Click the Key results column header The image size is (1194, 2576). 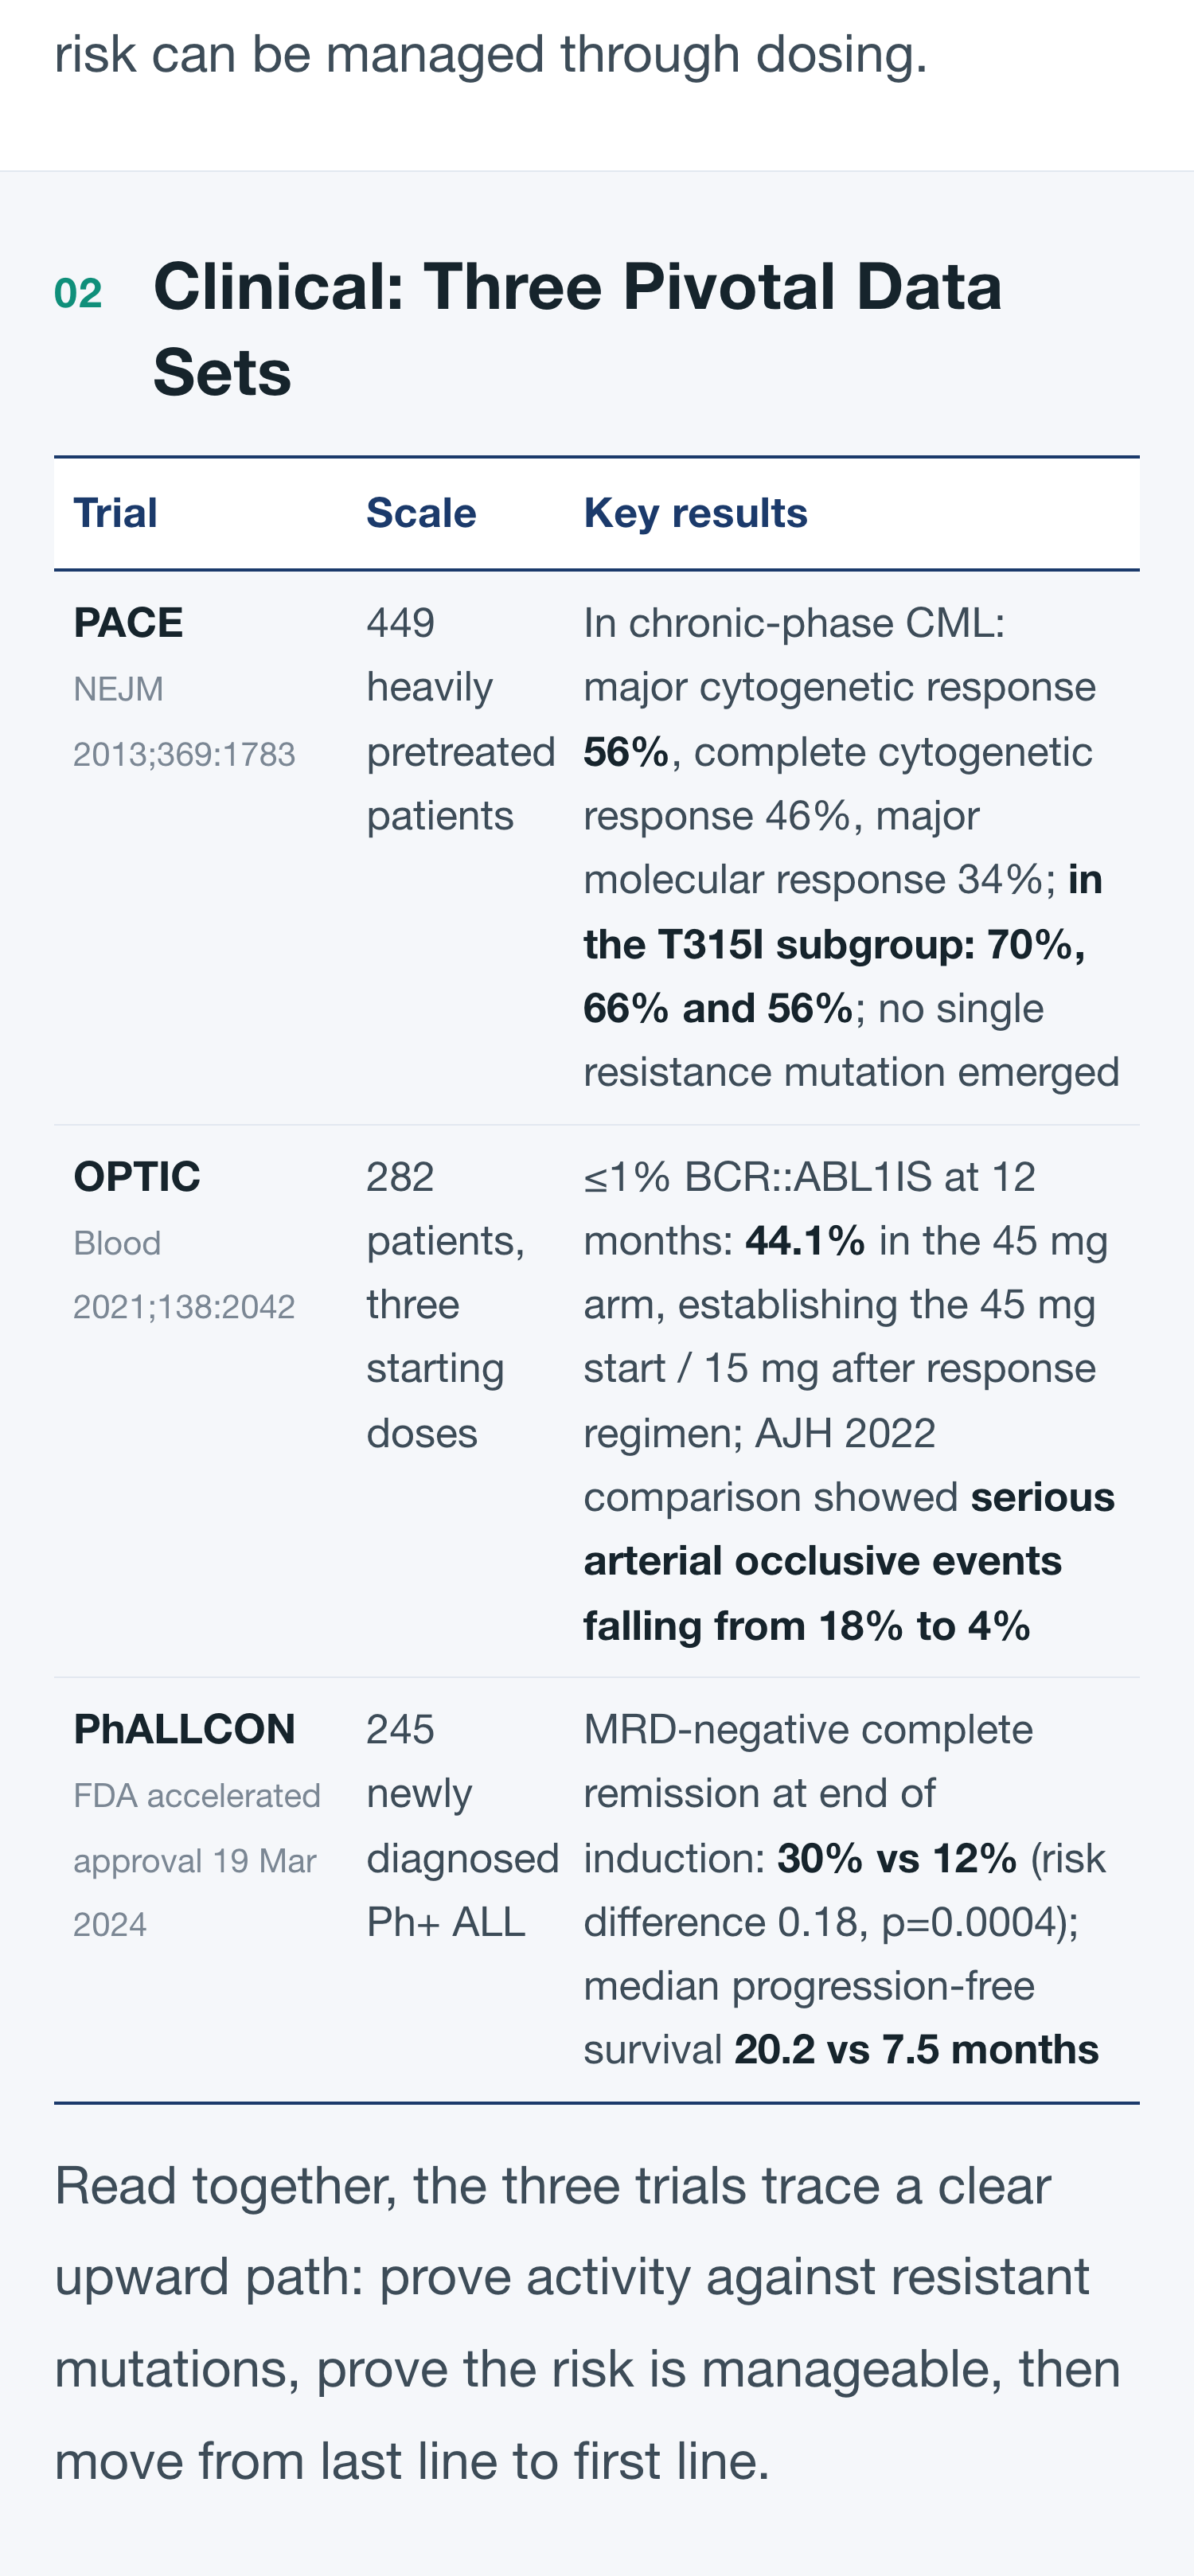coord(695,513)
